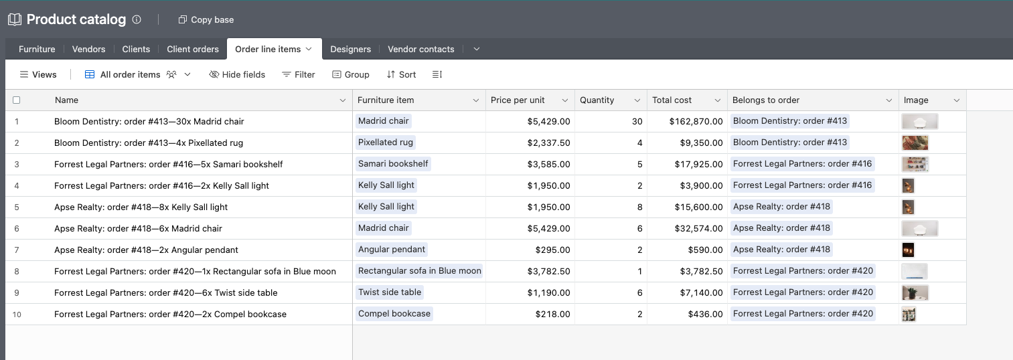
Task: Click the Rectangular sofa in Blue moon chip
Action: click(419, 271)
